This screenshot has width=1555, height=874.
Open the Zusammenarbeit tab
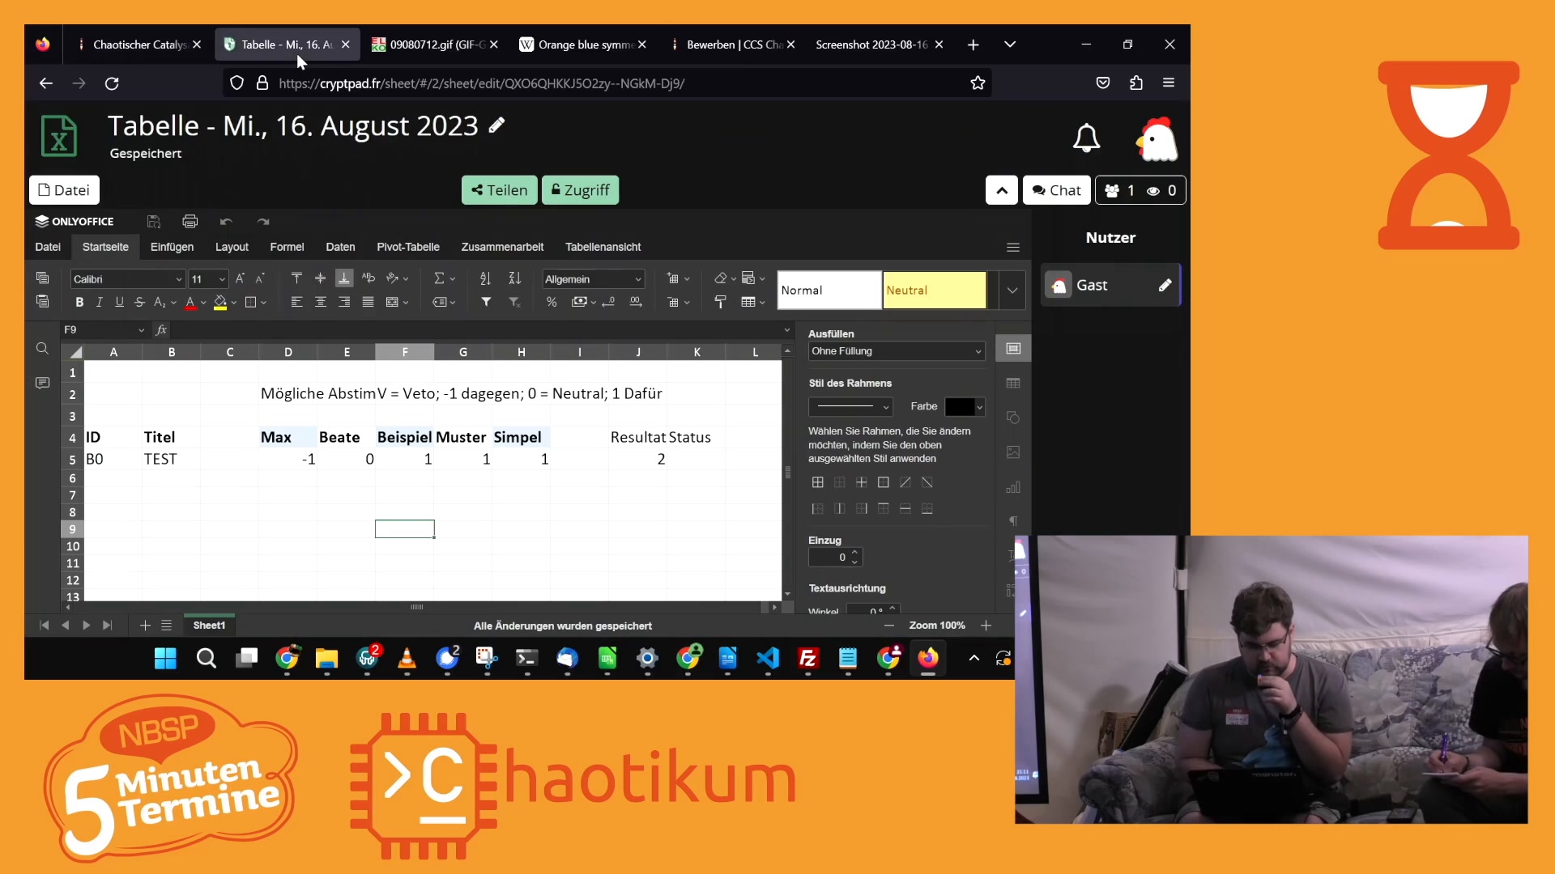coord(502,247)
